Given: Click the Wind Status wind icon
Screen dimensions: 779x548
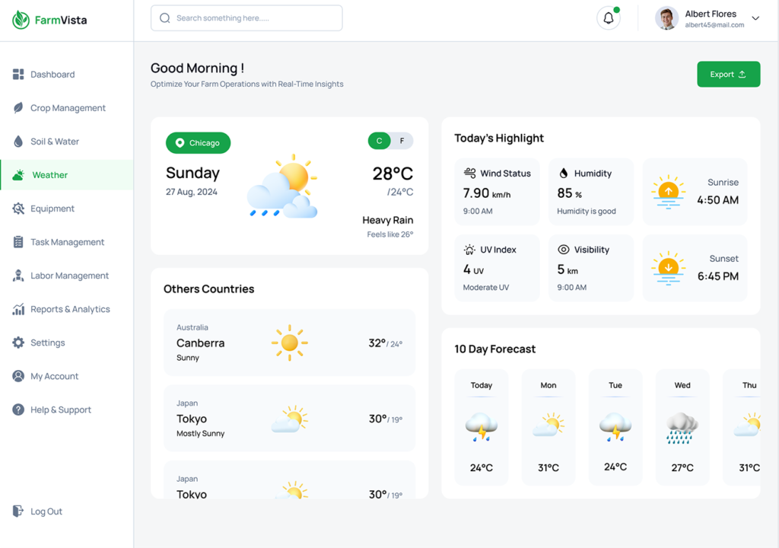Looking at the screenshot, I should (469, 173).
